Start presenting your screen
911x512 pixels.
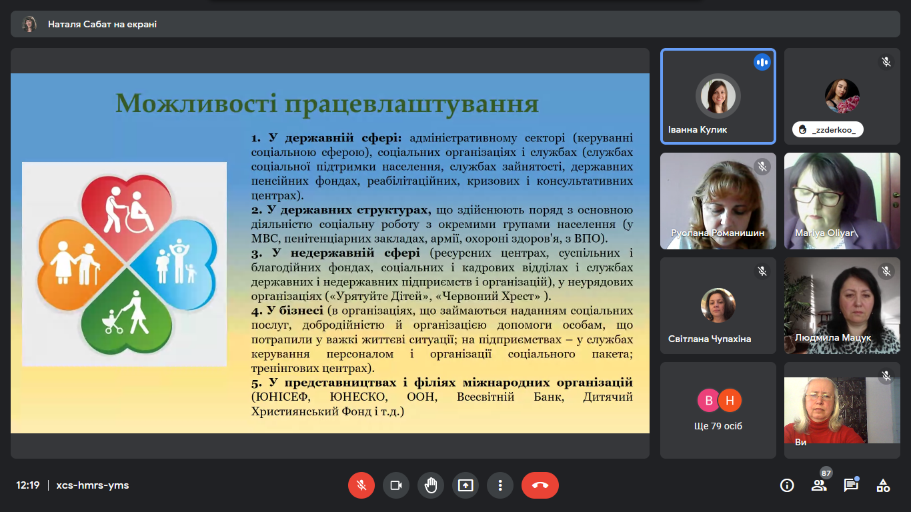pos(466,485)
